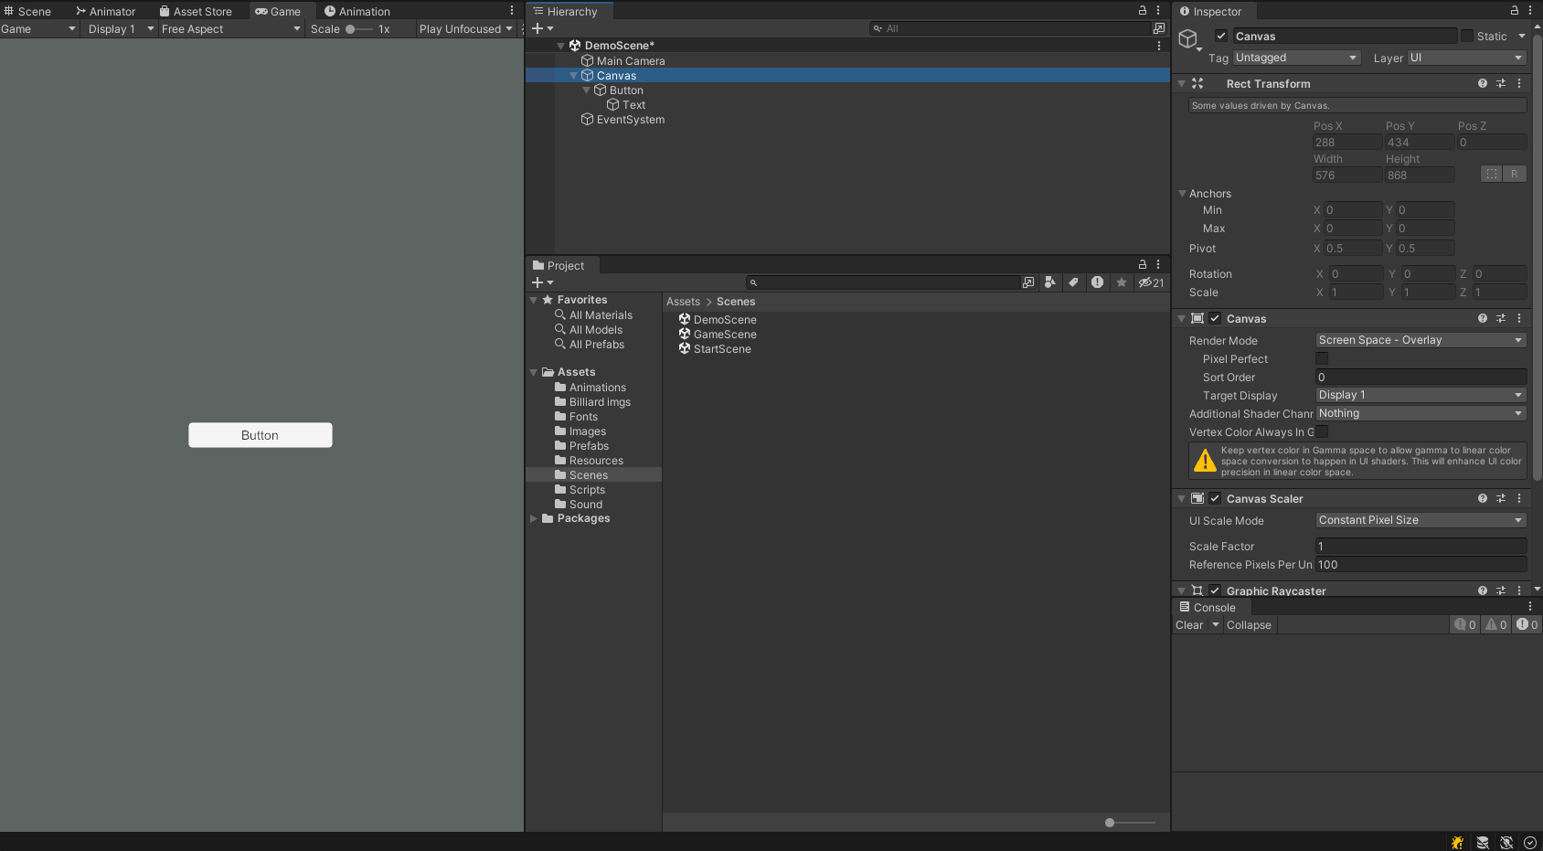
Task: Open the Game view panel options menu
Action: pos(512,11)
